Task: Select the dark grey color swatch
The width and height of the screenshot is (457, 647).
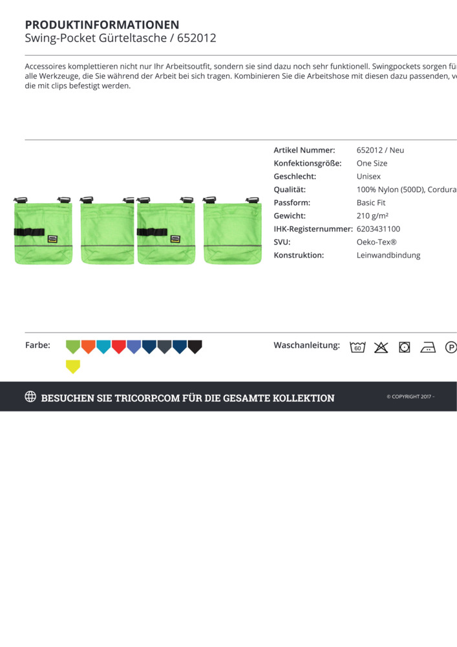Action: pos(164,347)
